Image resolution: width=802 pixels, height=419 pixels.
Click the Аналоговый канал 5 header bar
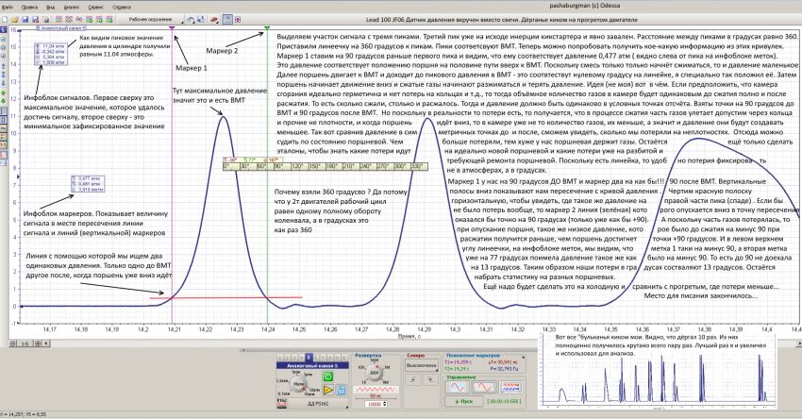(x=312, y=366)
